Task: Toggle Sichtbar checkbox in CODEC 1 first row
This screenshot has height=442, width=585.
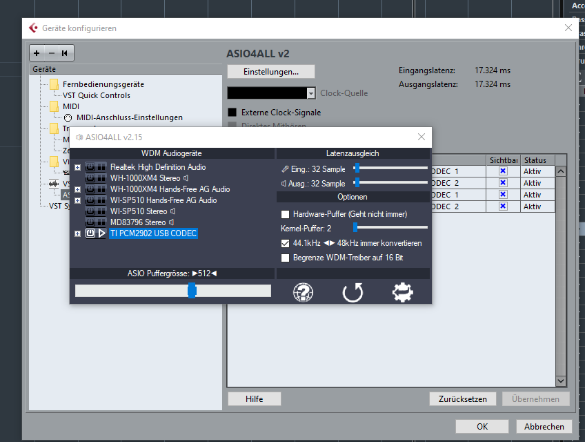Action: [x=503, y=171]
